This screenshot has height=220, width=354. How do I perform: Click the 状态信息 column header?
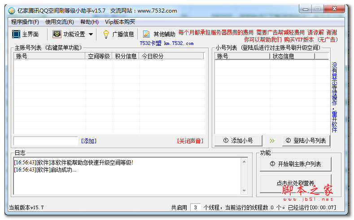tap(293, 56)
